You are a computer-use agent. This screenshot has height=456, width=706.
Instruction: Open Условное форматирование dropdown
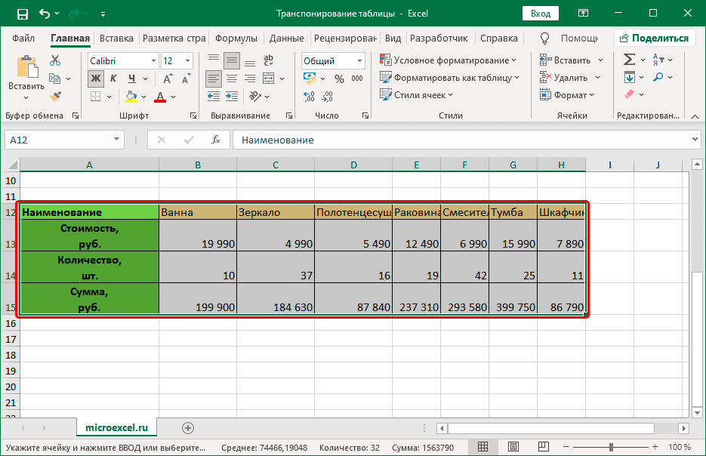[x=449, y=60]
